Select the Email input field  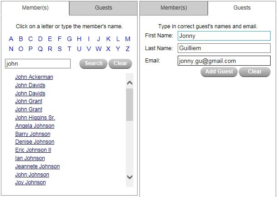[224, 61]
